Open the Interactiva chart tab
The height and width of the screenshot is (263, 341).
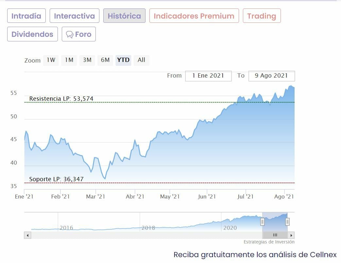click(75, 16)
